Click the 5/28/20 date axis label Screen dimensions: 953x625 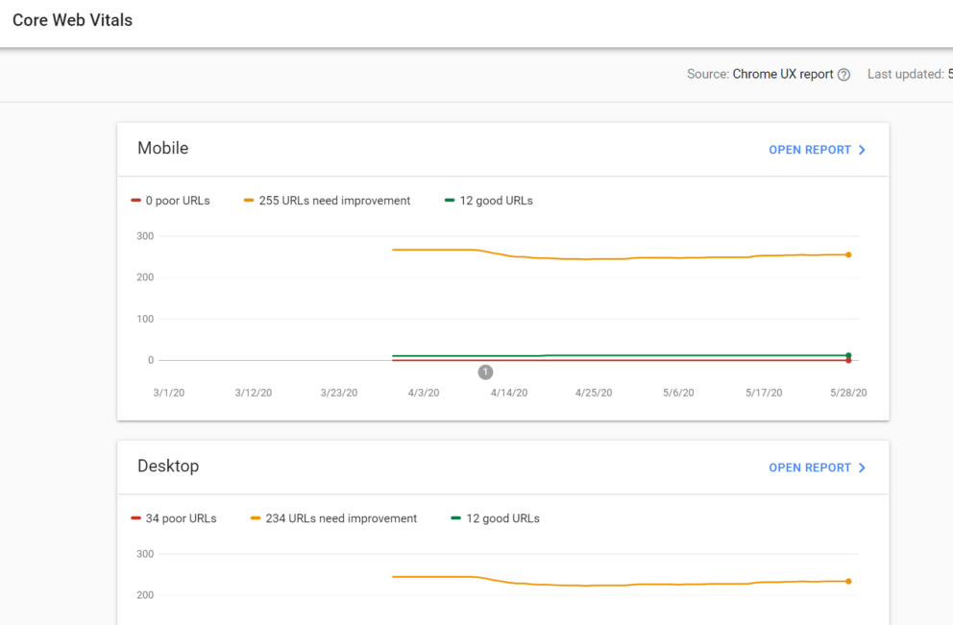tap(847, 393)
